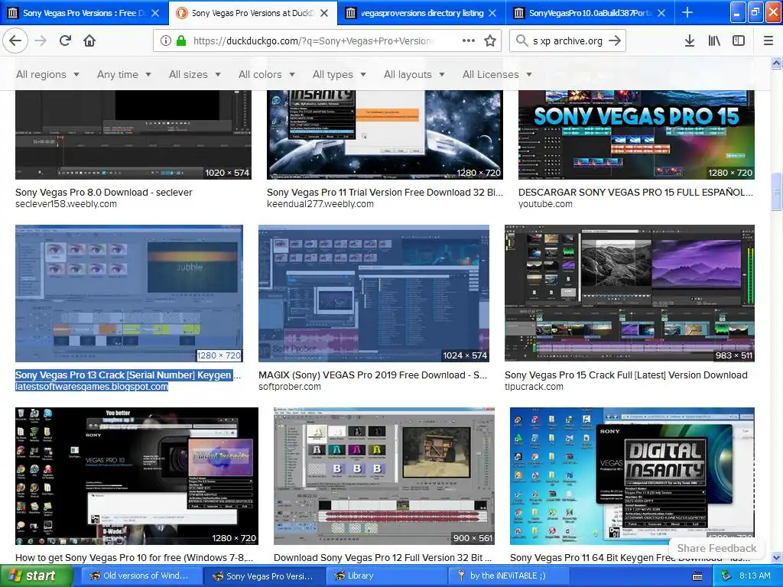Click the page scrollbar up arrow
This screenshot has width=783, height=587.
777,63
